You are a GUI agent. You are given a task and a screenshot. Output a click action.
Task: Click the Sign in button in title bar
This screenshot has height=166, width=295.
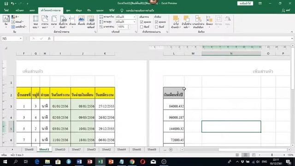tap(245, 3)
